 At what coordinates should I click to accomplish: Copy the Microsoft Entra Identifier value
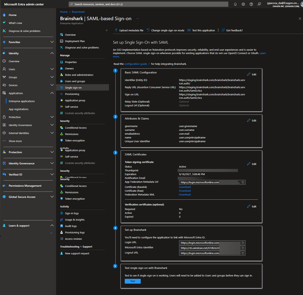pos(243,248)
